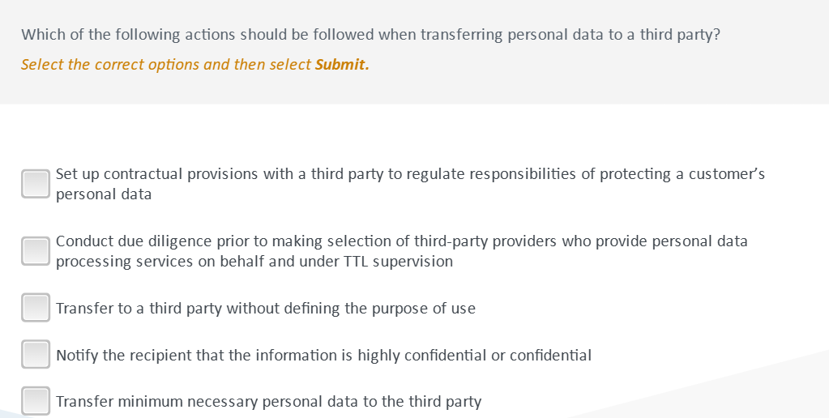Tick the due diligence option checkbox

pyautogui.click(x=36, y=251)
